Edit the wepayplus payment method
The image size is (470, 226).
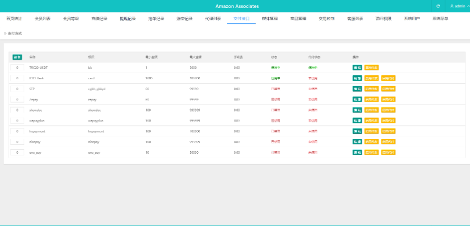[x=357, y=120]
